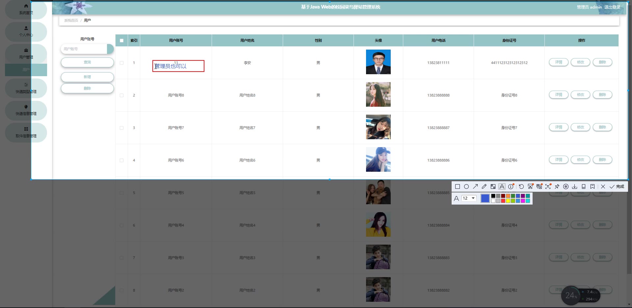Open 系统首页 in the sidebar
Screen dimensions: 632x308
click(26, 10)
